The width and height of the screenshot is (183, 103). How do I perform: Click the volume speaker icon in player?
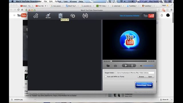[141, 66]
